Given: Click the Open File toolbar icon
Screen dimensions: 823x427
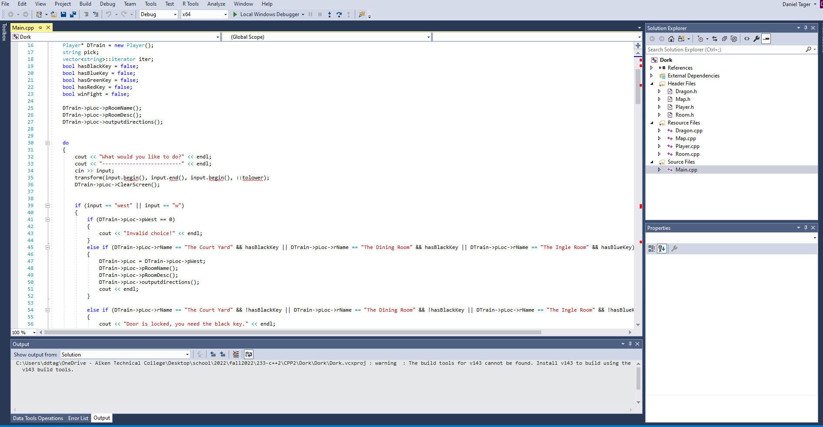Looking at the screenshot, I should [54, 14].
